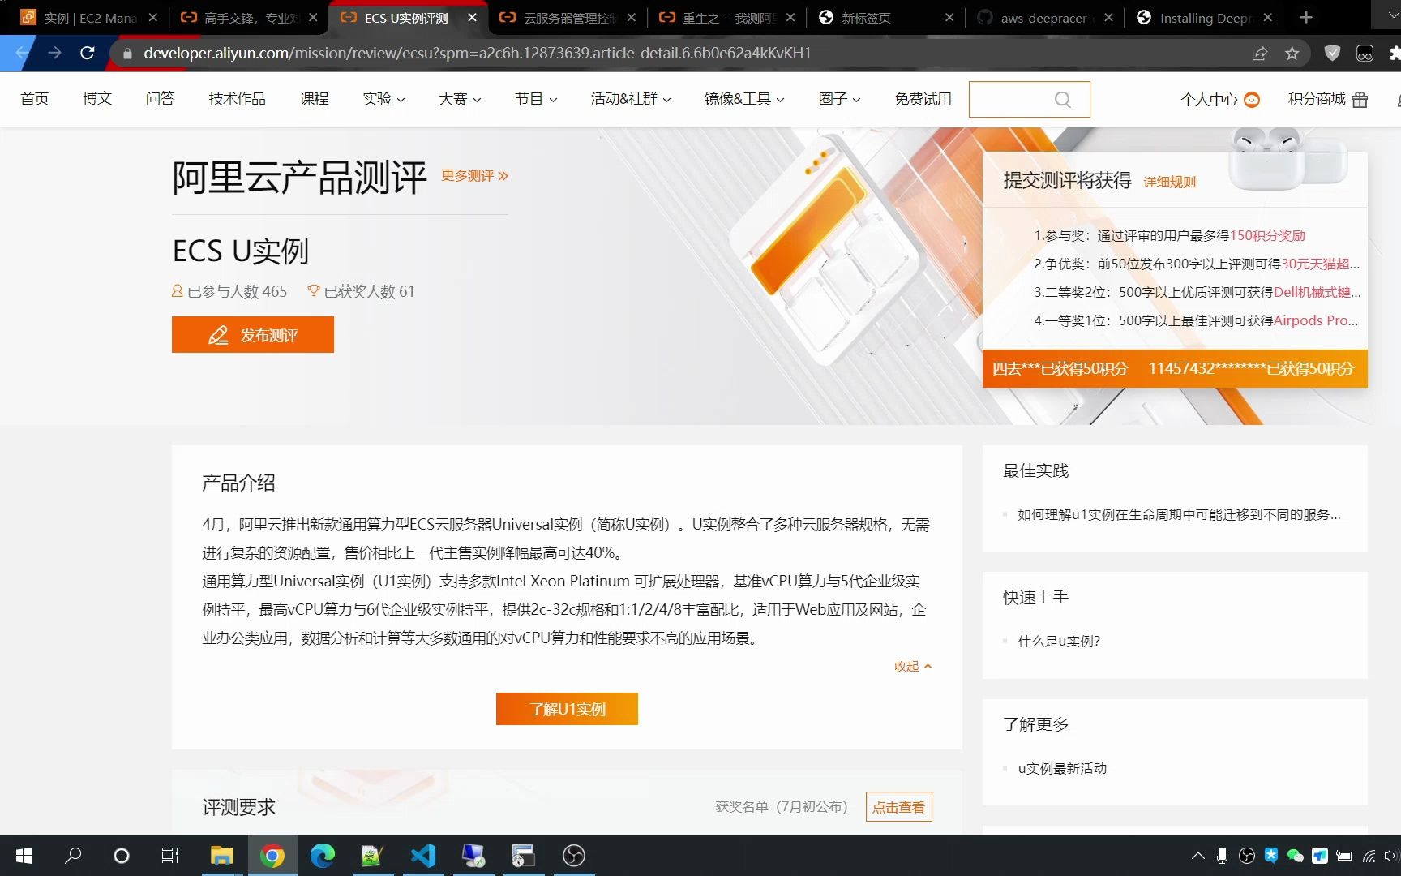Open a new browser tab
The height and width of the screenshot is (876, 1401).
[x=1306, y=18]
